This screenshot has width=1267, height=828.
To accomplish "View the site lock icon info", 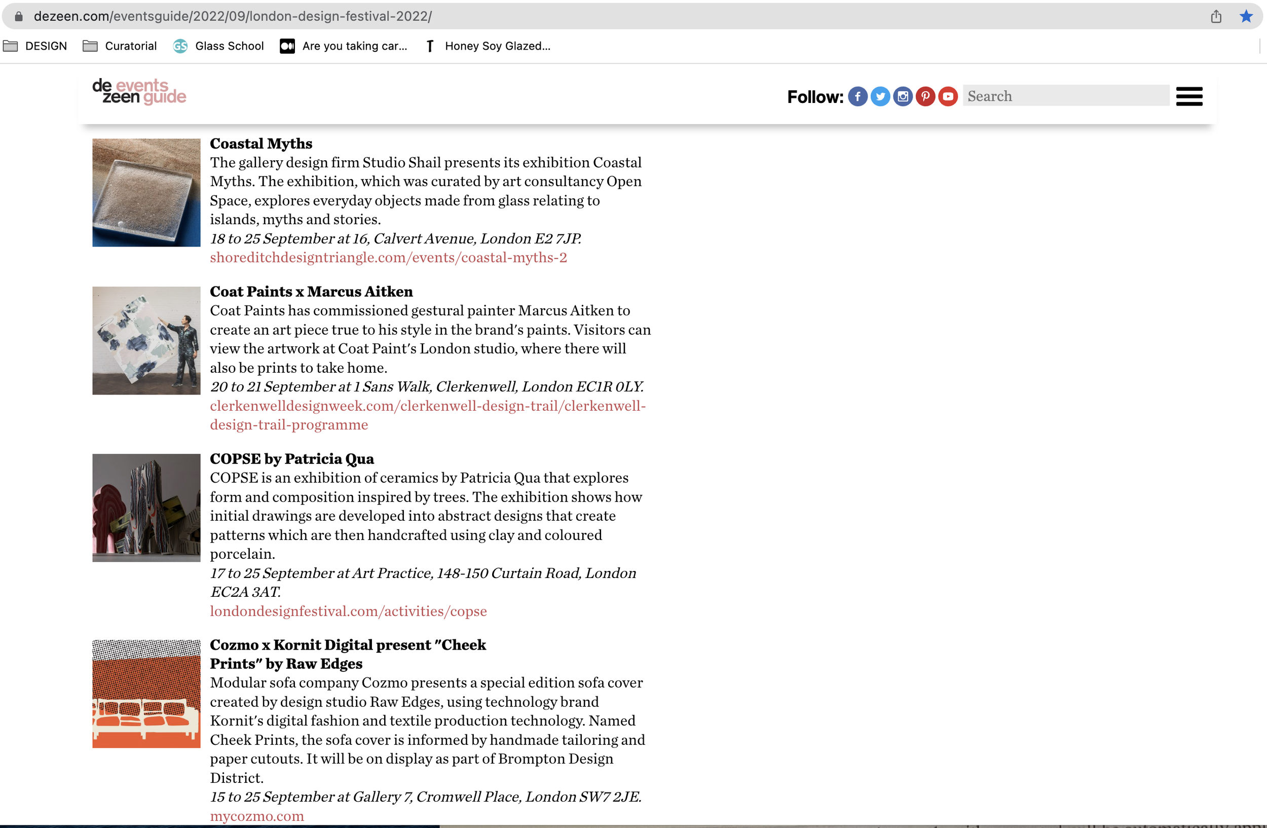I will 19,17.
